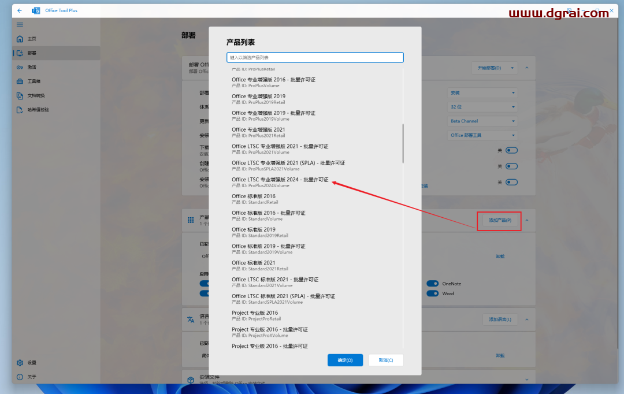The height and width of the screenshot is (394, 624).
Task: Focus the product list filter input
Action: (x=315, y=57)
